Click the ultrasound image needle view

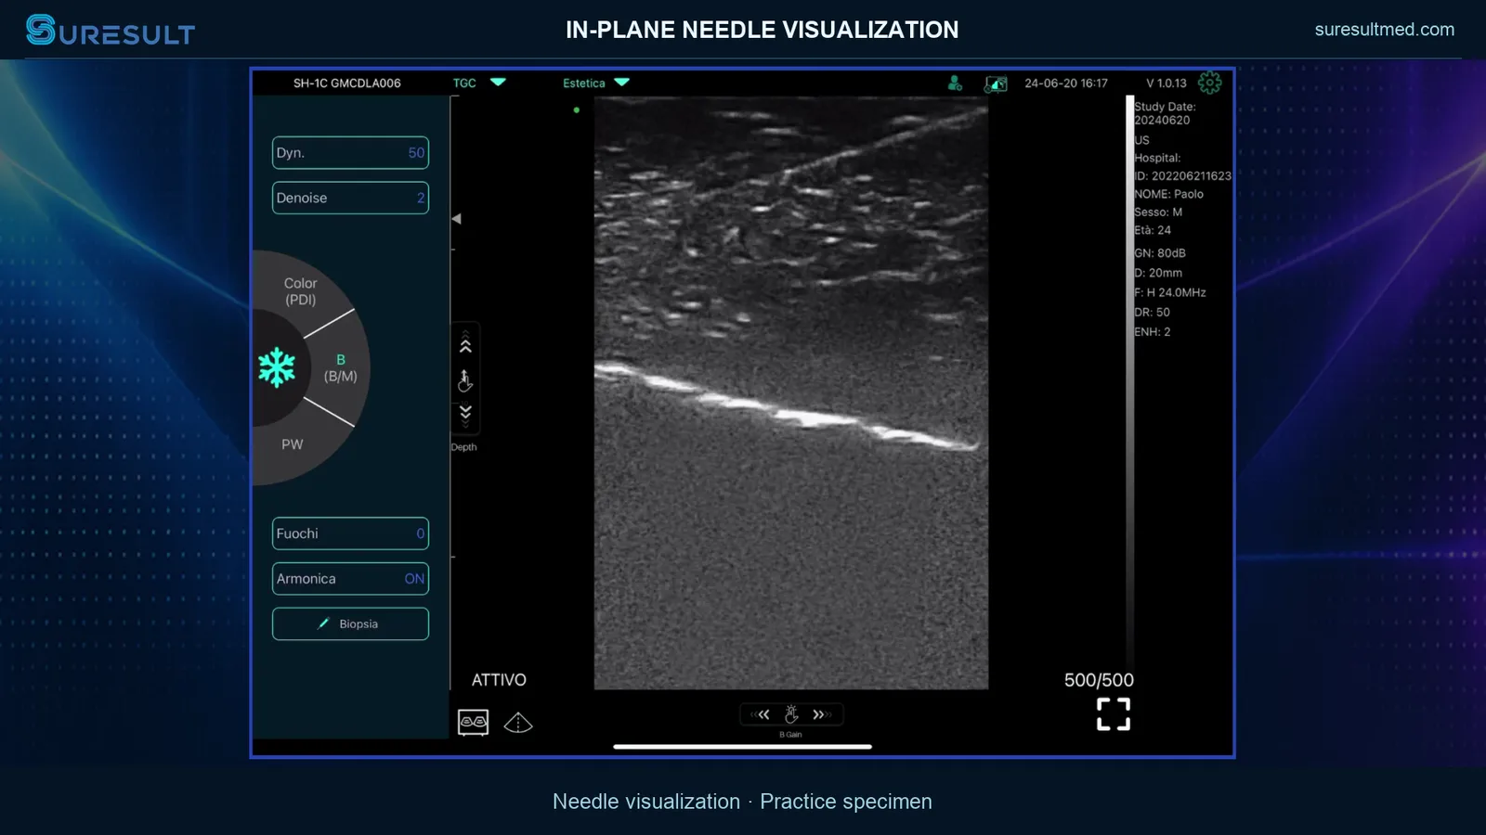pyautogui.click(x=791, y=392)
